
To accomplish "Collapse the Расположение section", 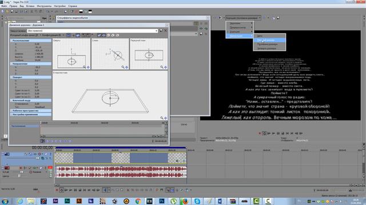I will coord(30,40).
